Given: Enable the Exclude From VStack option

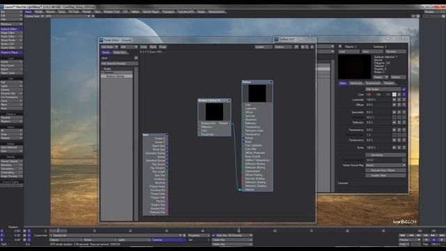Looking at the screenshot, I should point(385,170).
